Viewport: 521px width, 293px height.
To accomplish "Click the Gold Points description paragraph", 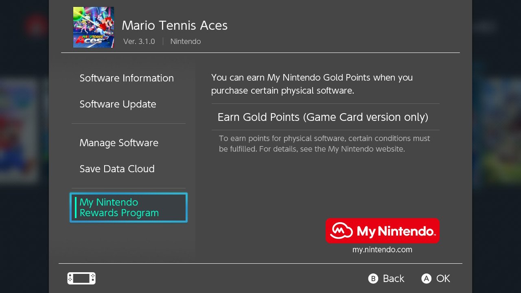I will 312,84.
